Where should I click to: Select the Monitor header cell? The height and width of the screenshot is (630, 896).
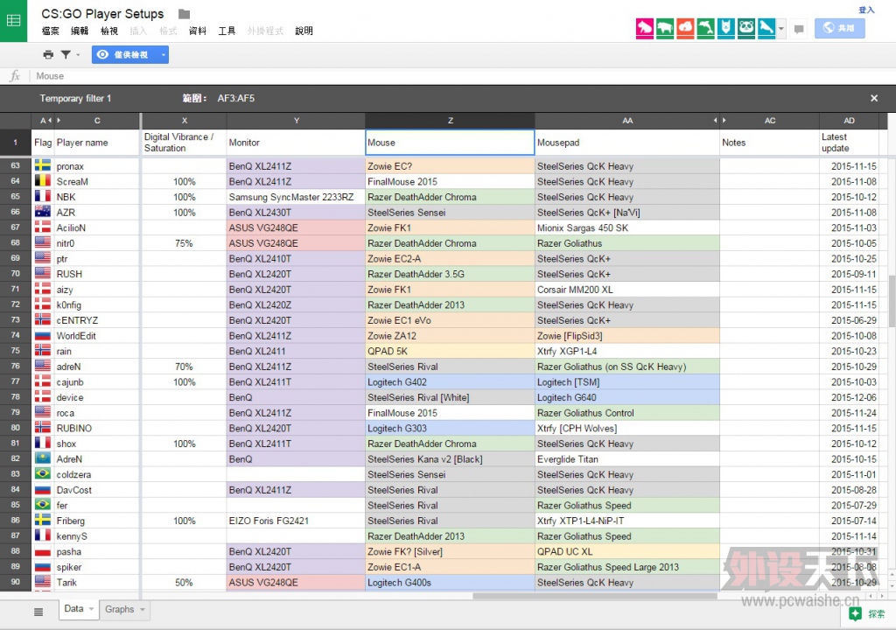click(296, 143)
